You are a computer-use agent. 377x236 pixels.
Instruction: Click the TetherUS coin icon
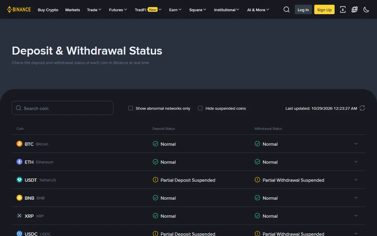(19, 180)
